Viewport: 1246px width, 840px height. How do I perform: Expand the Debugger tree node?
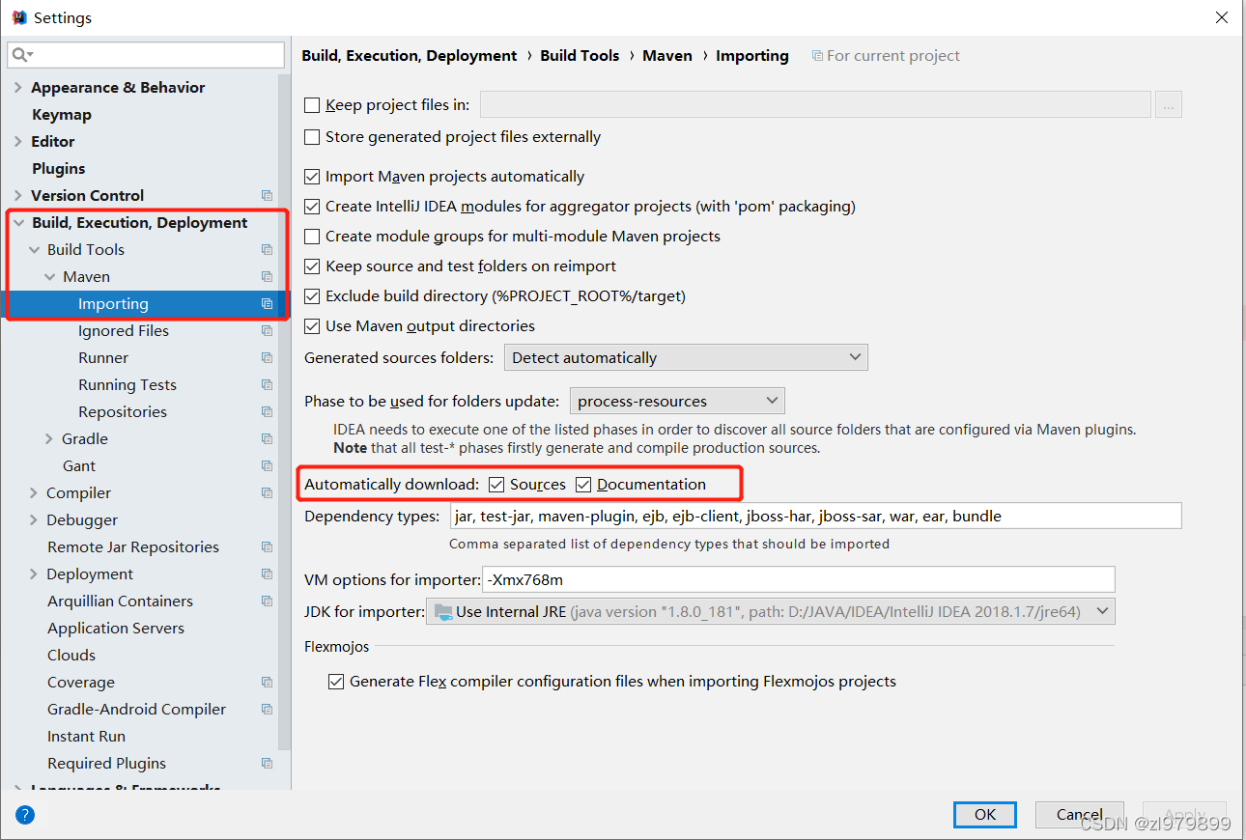click(34, 520)
